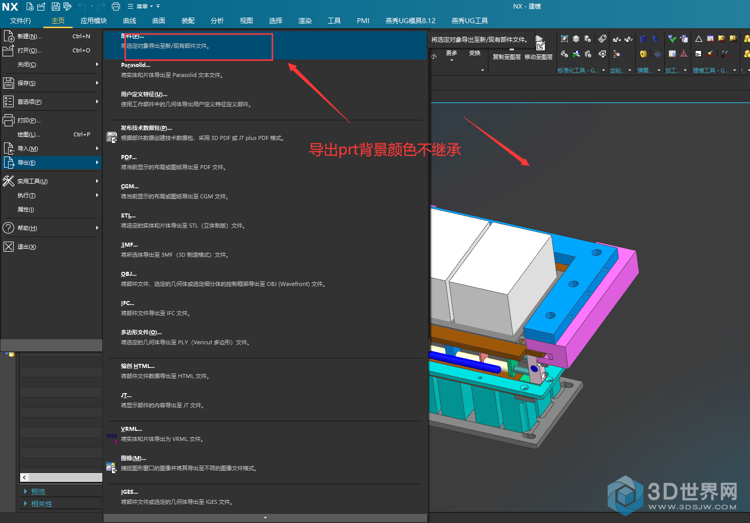The image size is (750, 523).
Task: Click the bounding box icon in 标准化工具 group
Action: click(x=565, y=39)
